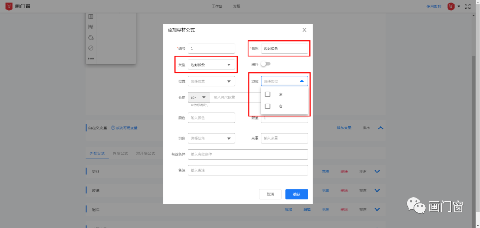
Task: Click the 添加变量 link
Action: tap(344, 128)
